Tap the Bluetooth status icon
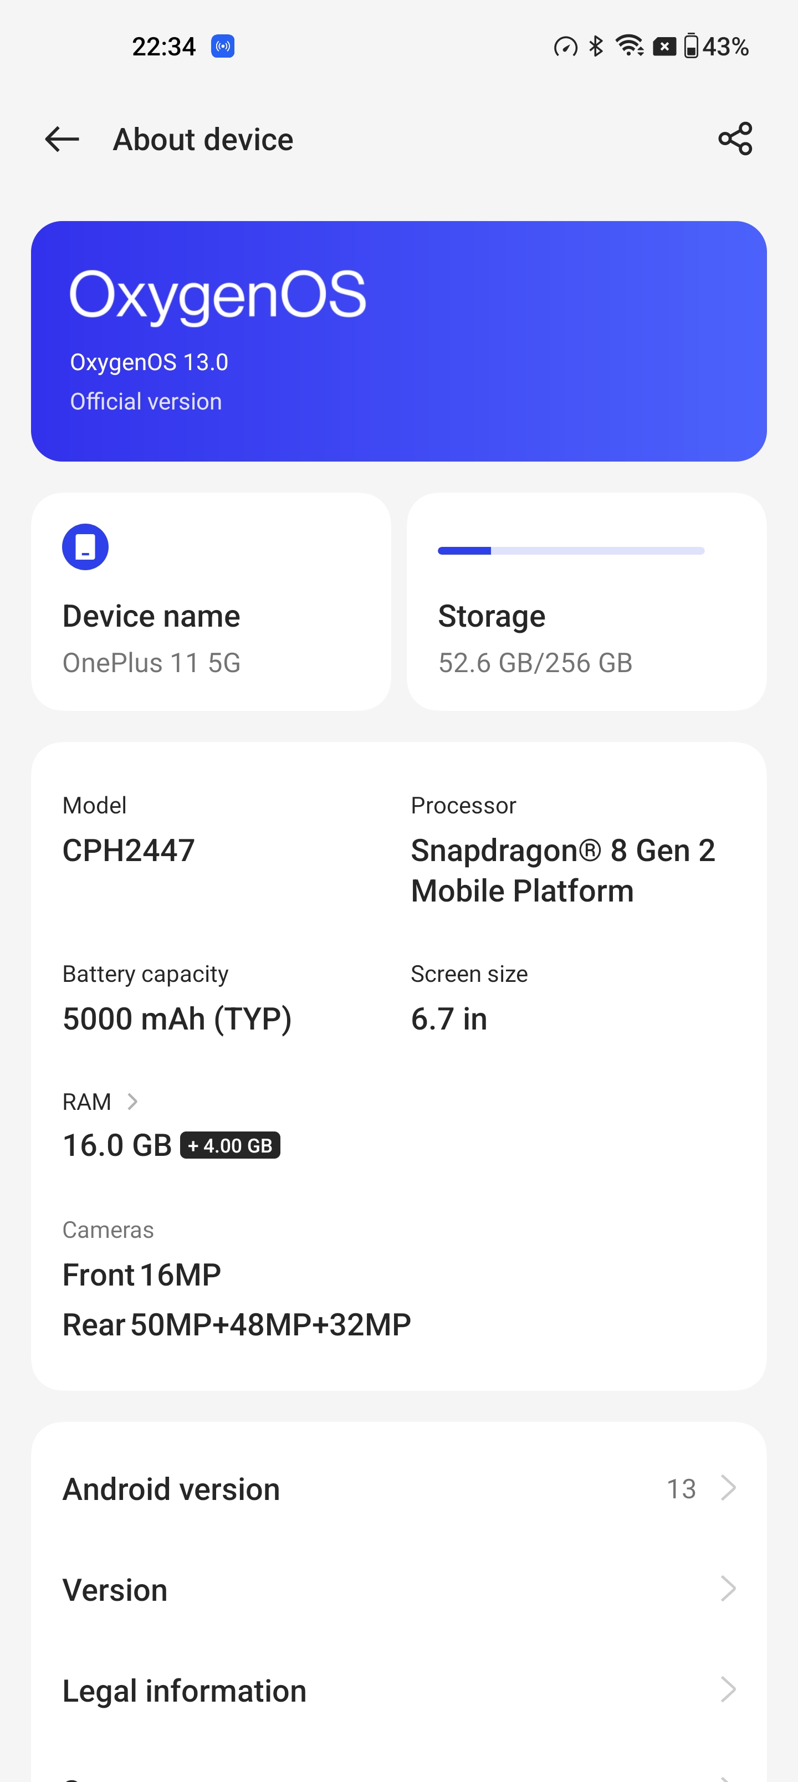This screenshot has width=798, height=1782. (596, 47)
